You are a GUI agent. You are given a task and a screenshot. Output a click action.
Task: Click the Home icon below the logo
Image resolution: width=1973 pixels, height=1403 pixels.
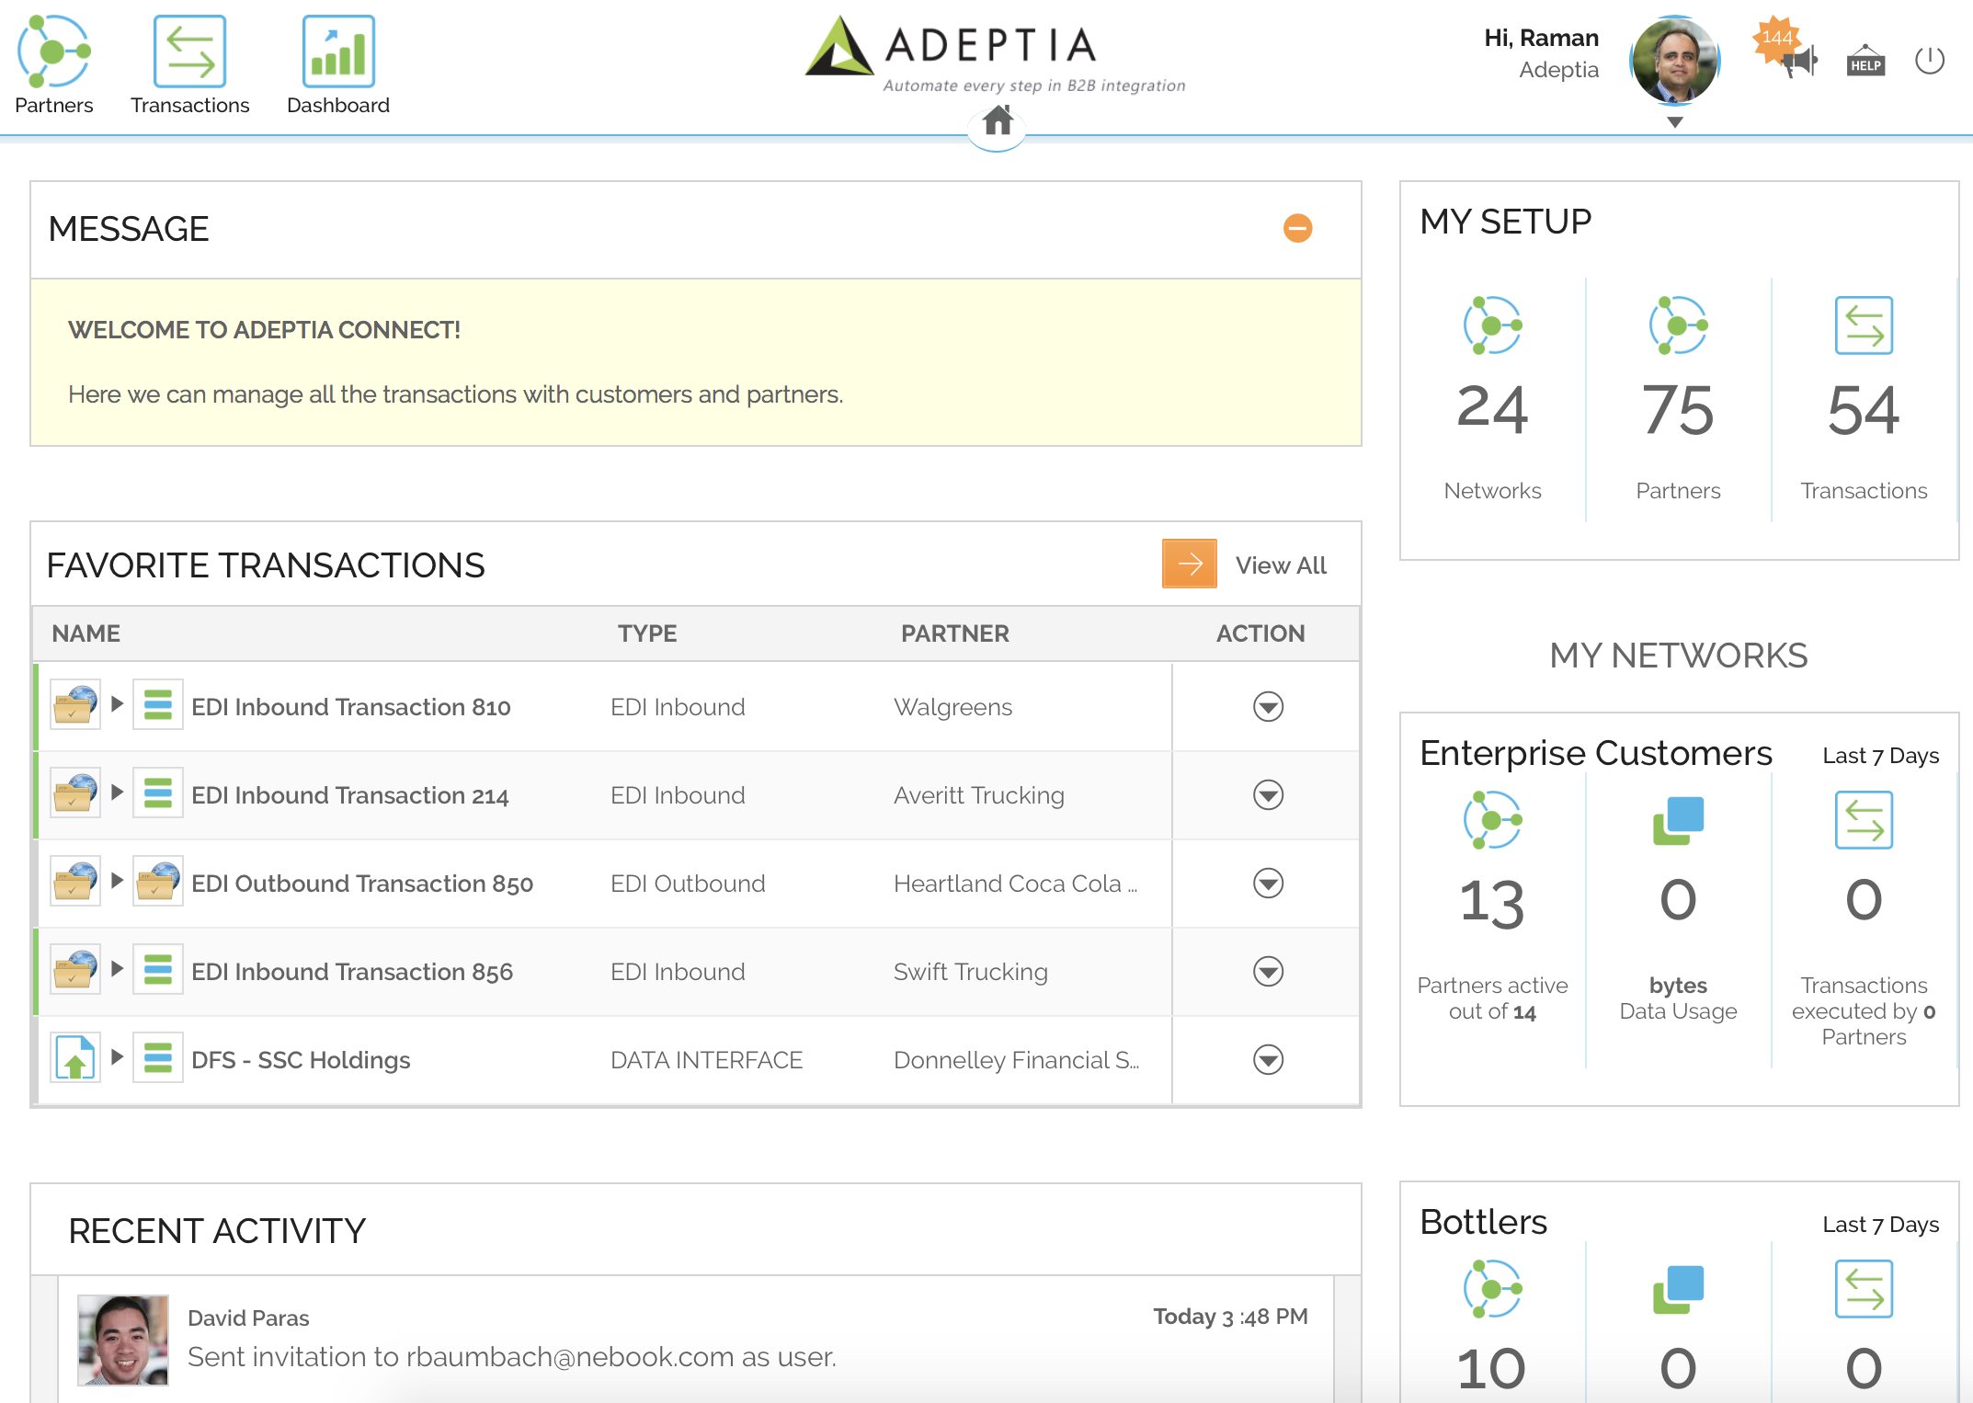[x=998, y=121]
